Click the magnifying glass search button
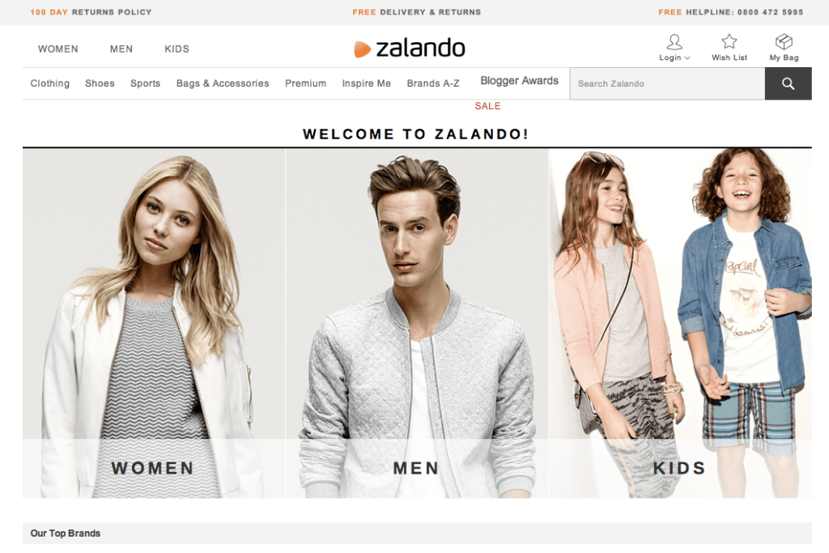 788,83
